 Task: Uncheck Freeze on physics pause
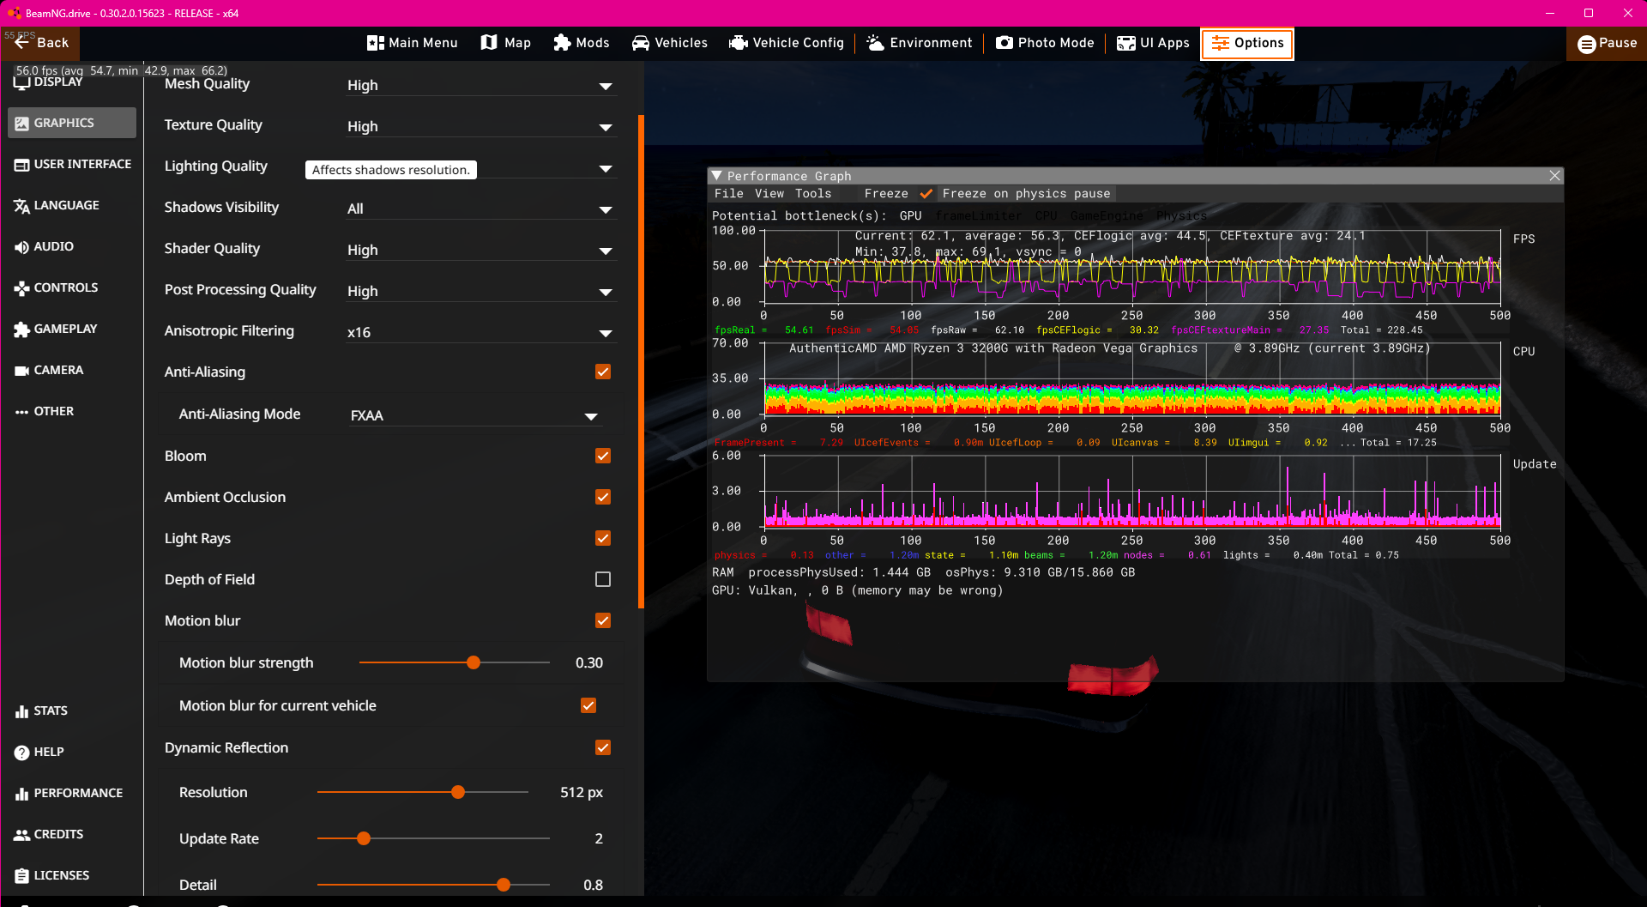point(926,194)
